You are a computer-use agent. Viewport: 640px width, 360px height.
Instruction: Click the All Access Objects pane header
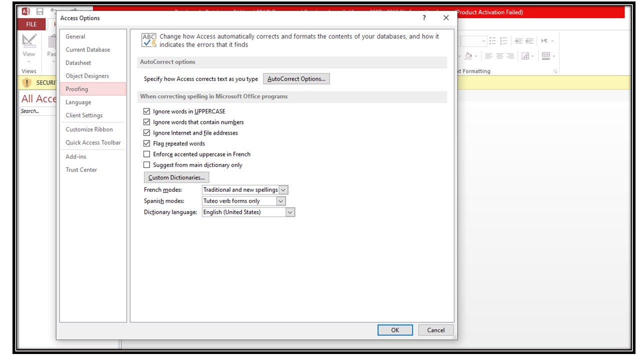[38, 98]
